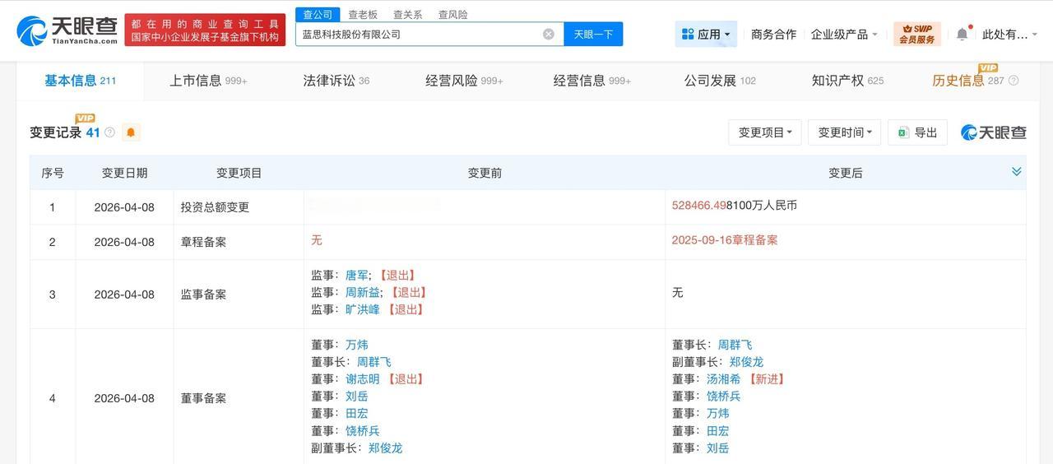
Task: Clear search box with X icon
Action: click(549, 34)
